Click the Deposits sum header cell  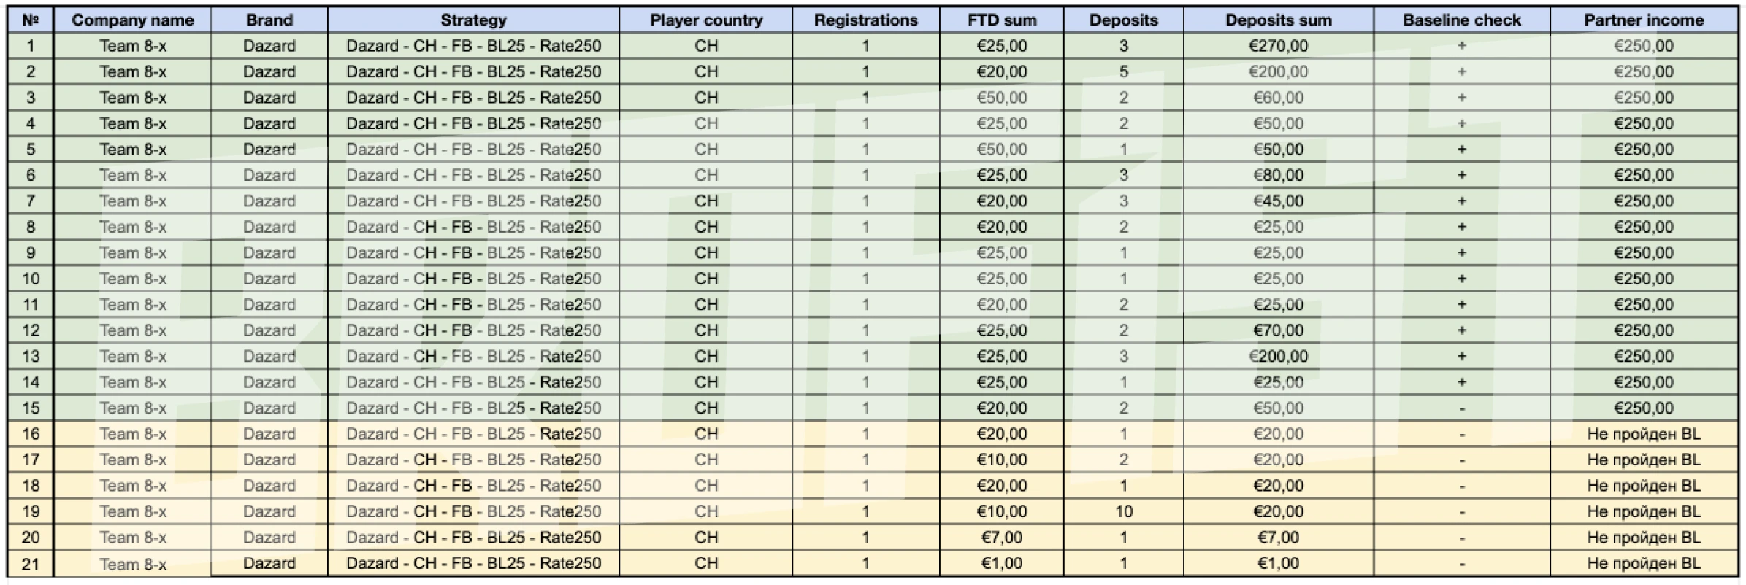coord(1278,20)
